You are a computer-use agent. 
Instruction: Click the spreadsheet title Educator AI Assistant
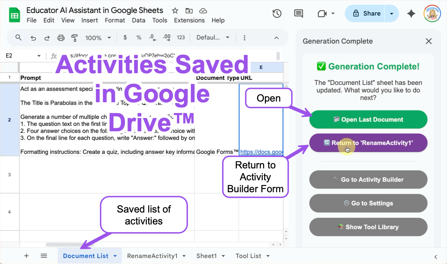pos(95,11)
